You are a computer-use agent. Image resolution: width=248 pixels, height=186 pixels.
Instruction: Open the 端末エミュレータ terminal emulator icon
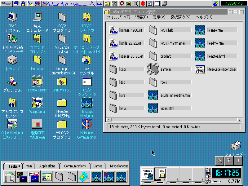(37, 17)
